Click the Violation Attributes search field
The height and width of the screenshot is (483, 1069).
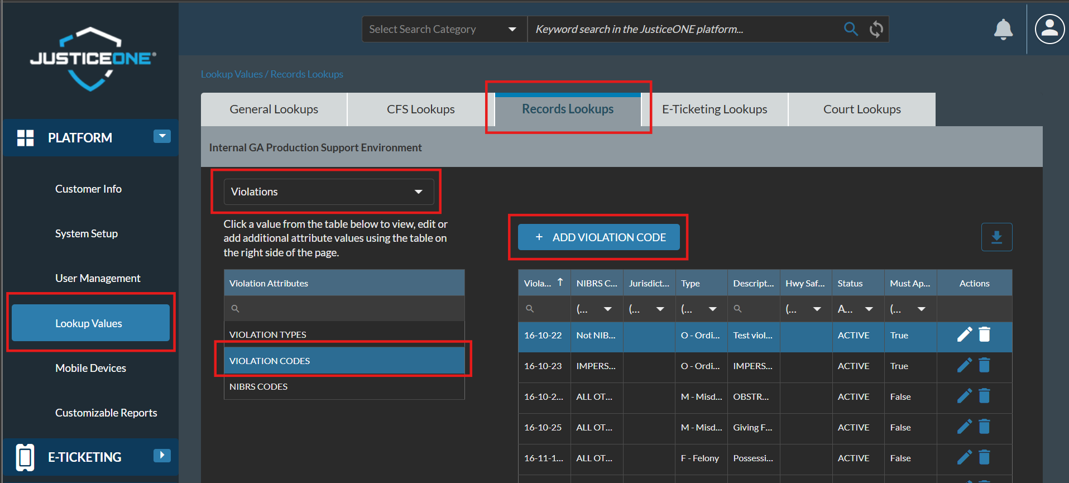pyautogui.click(x=344, y=308)
